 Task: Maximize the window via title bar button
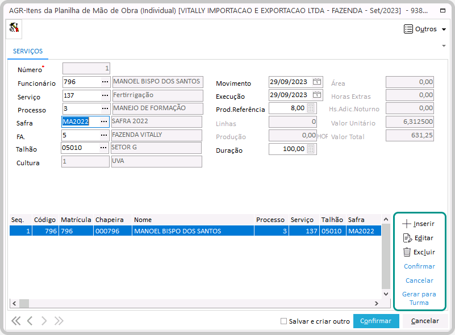click(443, 11)
